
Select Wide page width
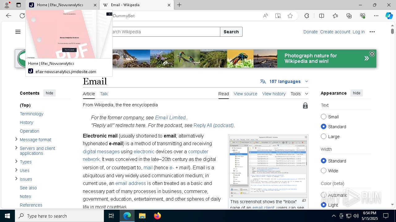324,171
